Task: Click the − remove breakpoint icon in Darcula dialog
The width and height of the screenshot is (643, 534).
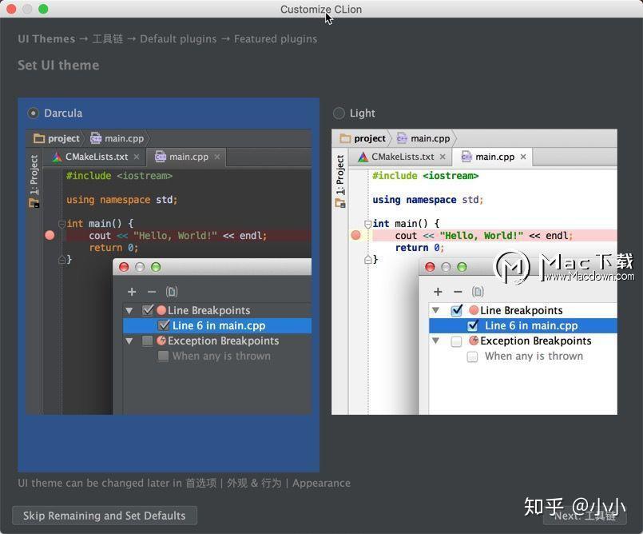Action: [149, 291]
